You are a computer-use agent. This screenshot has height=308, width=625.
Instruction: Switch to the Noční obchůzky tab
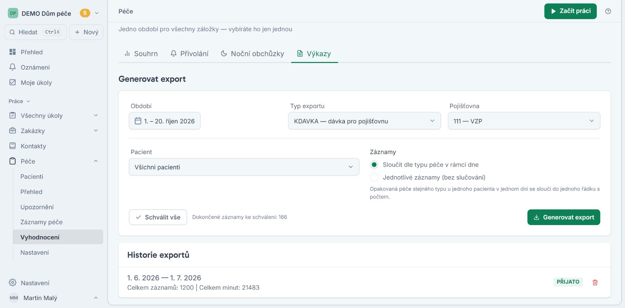252,53
